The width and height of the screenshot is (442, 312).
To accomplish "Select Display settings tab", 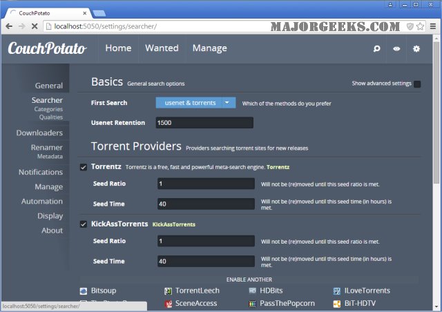I will point(50,216).
